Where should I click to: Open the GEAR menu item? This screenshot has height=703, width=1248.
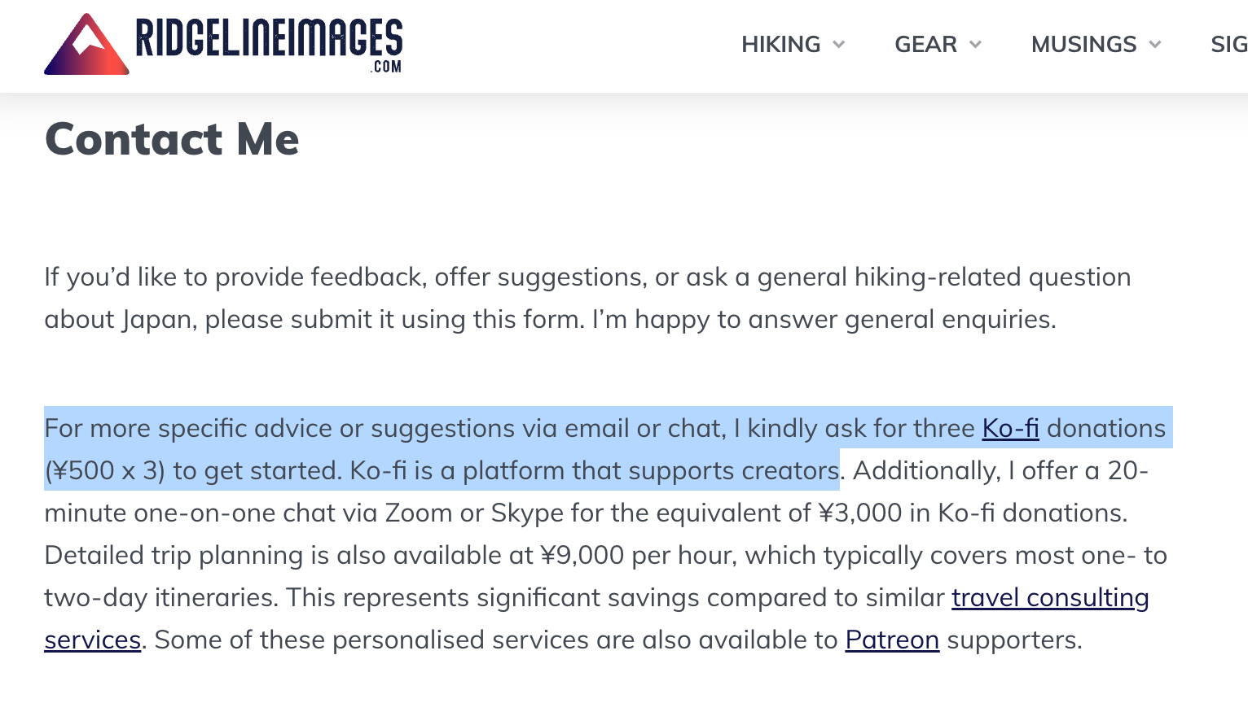pyautogui.click(x=925, y=44)
